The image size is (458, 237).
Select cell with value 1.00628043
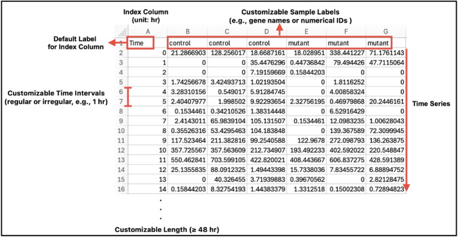(x=386, y=121)
